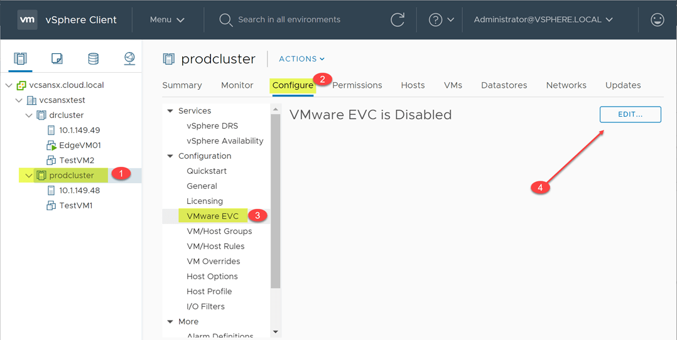
Task: Open Licensing configuration
Action: pos(205,201)
